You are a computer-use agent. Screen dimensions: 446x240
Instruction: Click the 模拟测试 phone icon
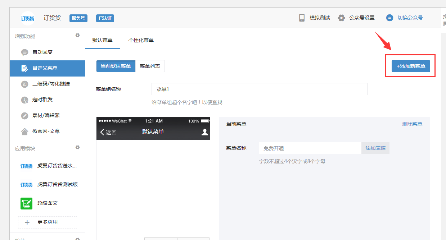pyautogui.click(x=302, y=18)
